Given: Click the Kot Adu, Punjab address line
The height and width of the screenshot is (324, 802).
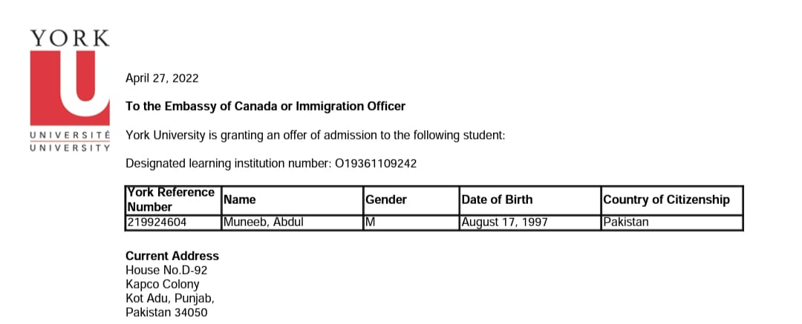Looking at the screenshot, I should (x=170, y=298).
